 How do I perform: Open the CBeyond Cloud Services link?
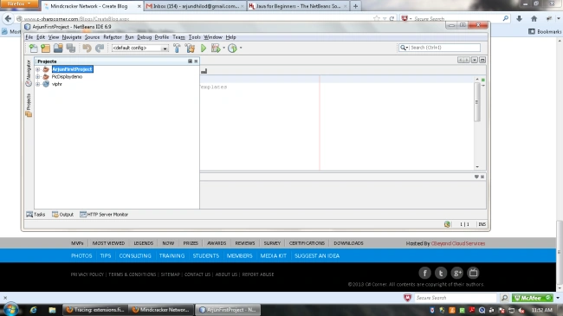click(x=458, y=243)
